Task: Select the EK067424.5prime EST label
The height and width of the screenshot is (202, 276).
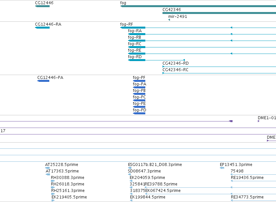Action: coord(163,191)
